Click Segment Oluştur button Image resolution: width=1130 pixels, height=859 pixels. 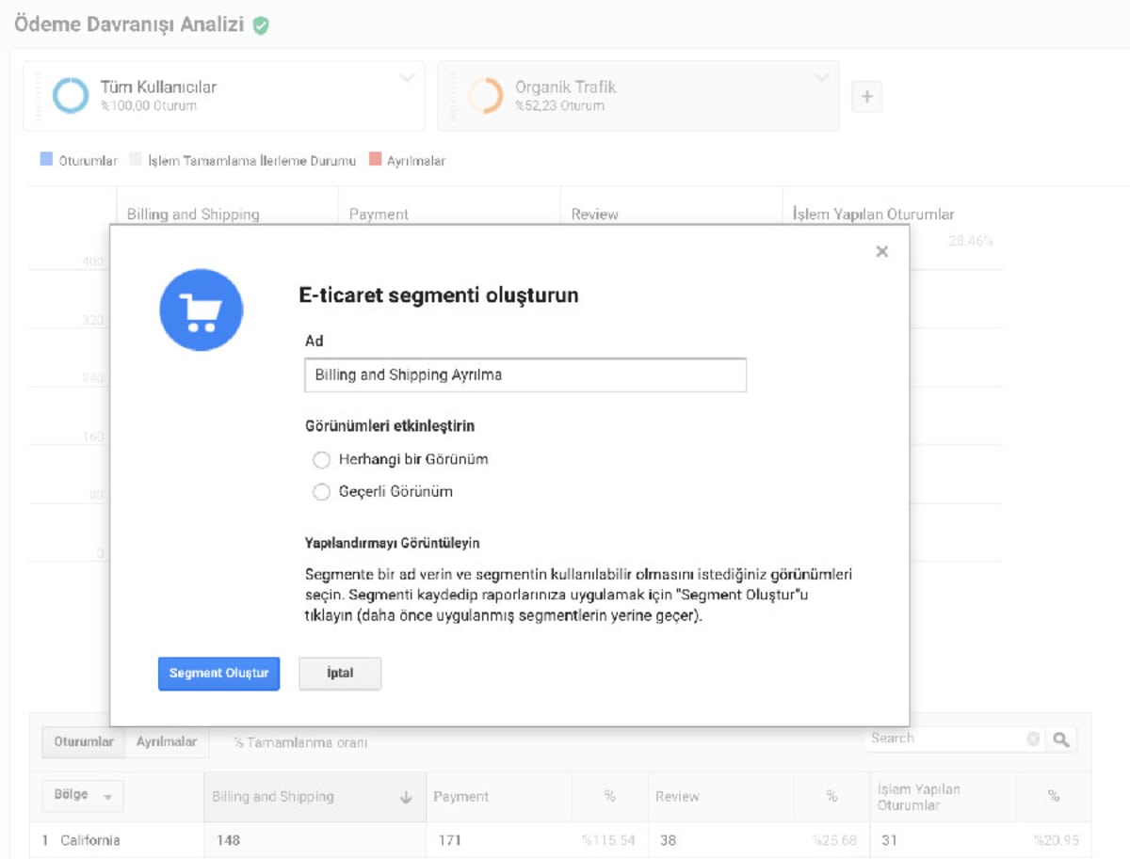click(x=218, y=674)
